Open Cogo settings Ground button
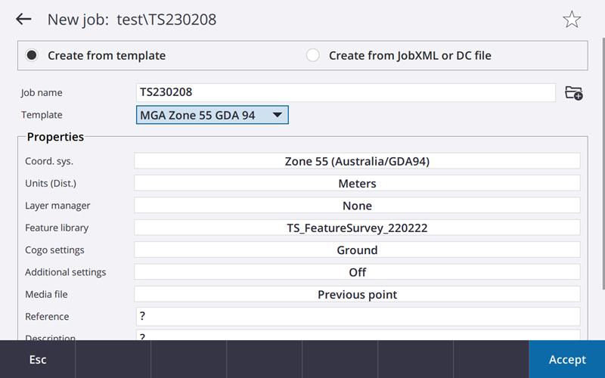Viewport: 605px width, 378px height. [x=357, y=249]
